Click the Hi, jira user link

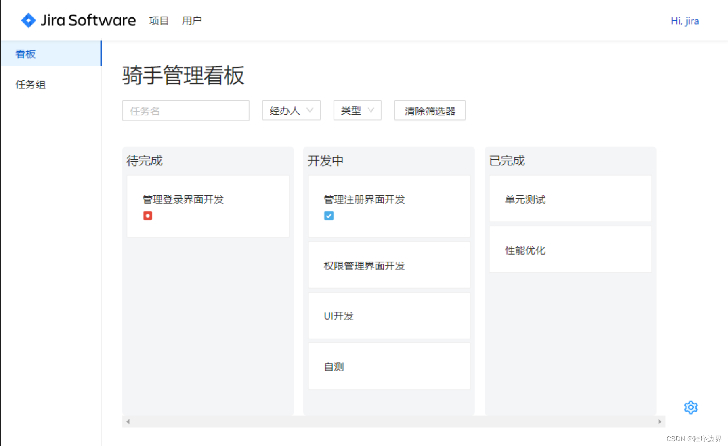click(685, 21)
